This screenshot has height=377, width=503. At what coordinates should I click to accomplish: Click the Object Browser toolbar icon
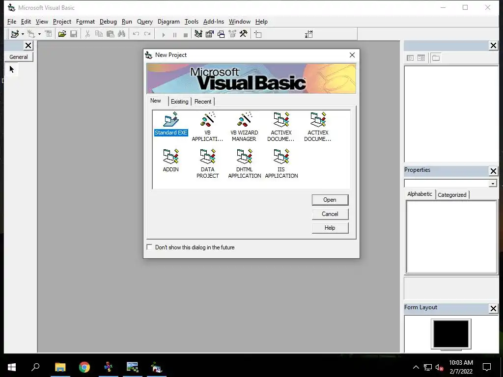[232, 34]
